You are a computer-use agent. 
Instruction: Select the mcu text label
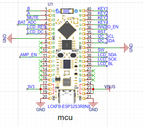pyautogui.click(x=65, y=117)
